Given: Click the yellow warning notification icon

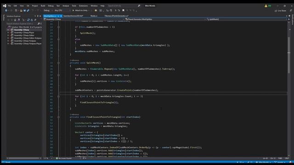Looking at the screenshot, I should point(266,6).
